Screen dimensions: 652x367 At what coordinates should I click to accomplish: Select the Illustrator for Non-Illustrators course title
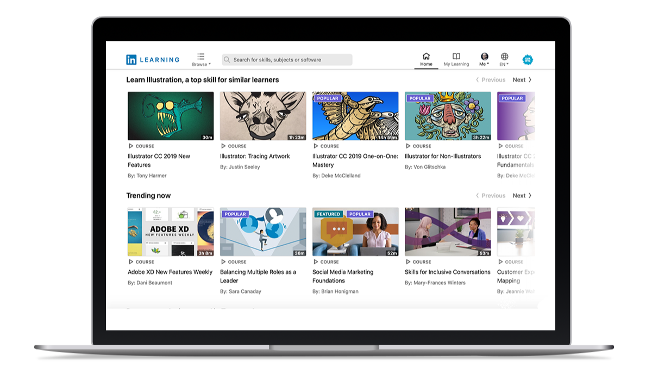click(x=443, y=156)
